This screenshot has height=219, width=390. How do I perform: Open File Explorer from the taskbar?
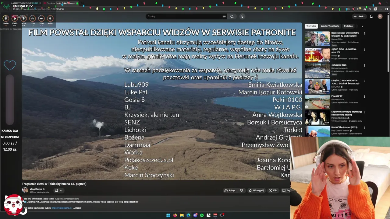pyautogui.click(x=182, y=215)
